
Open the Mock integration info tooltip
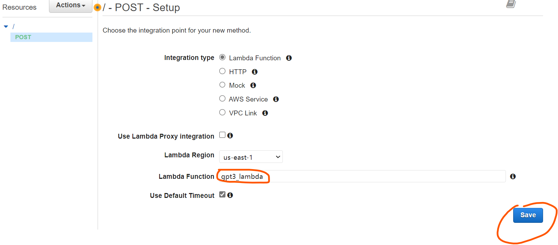[253, 85]
